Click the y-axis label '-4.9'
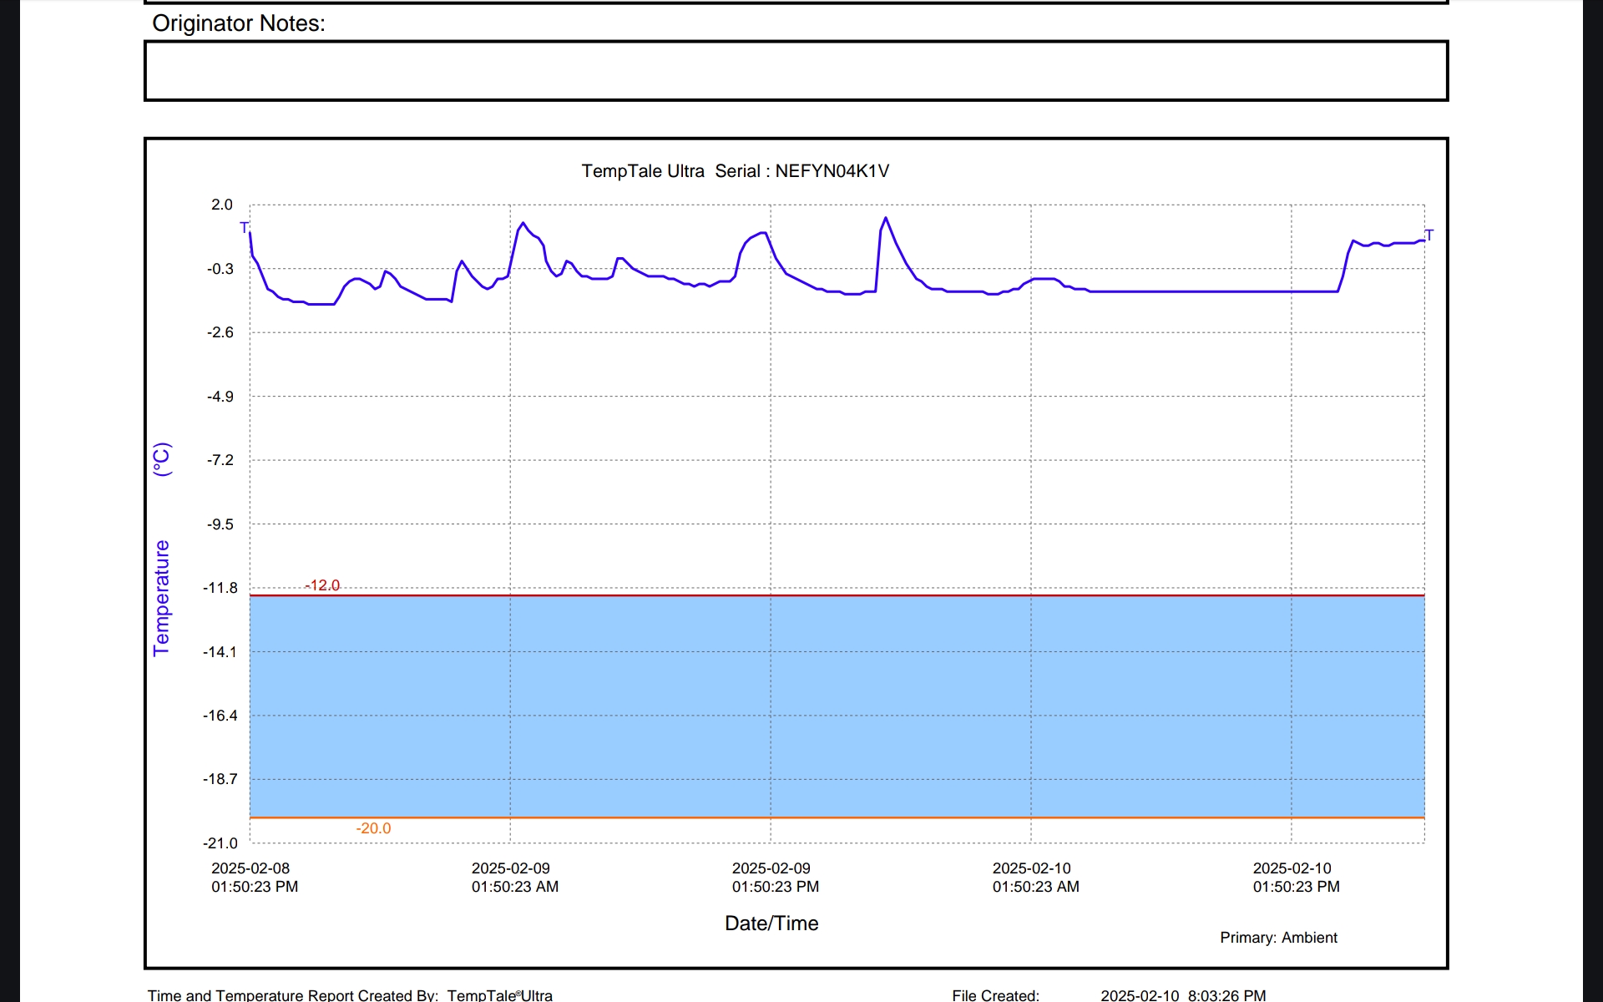 point(220,397)
